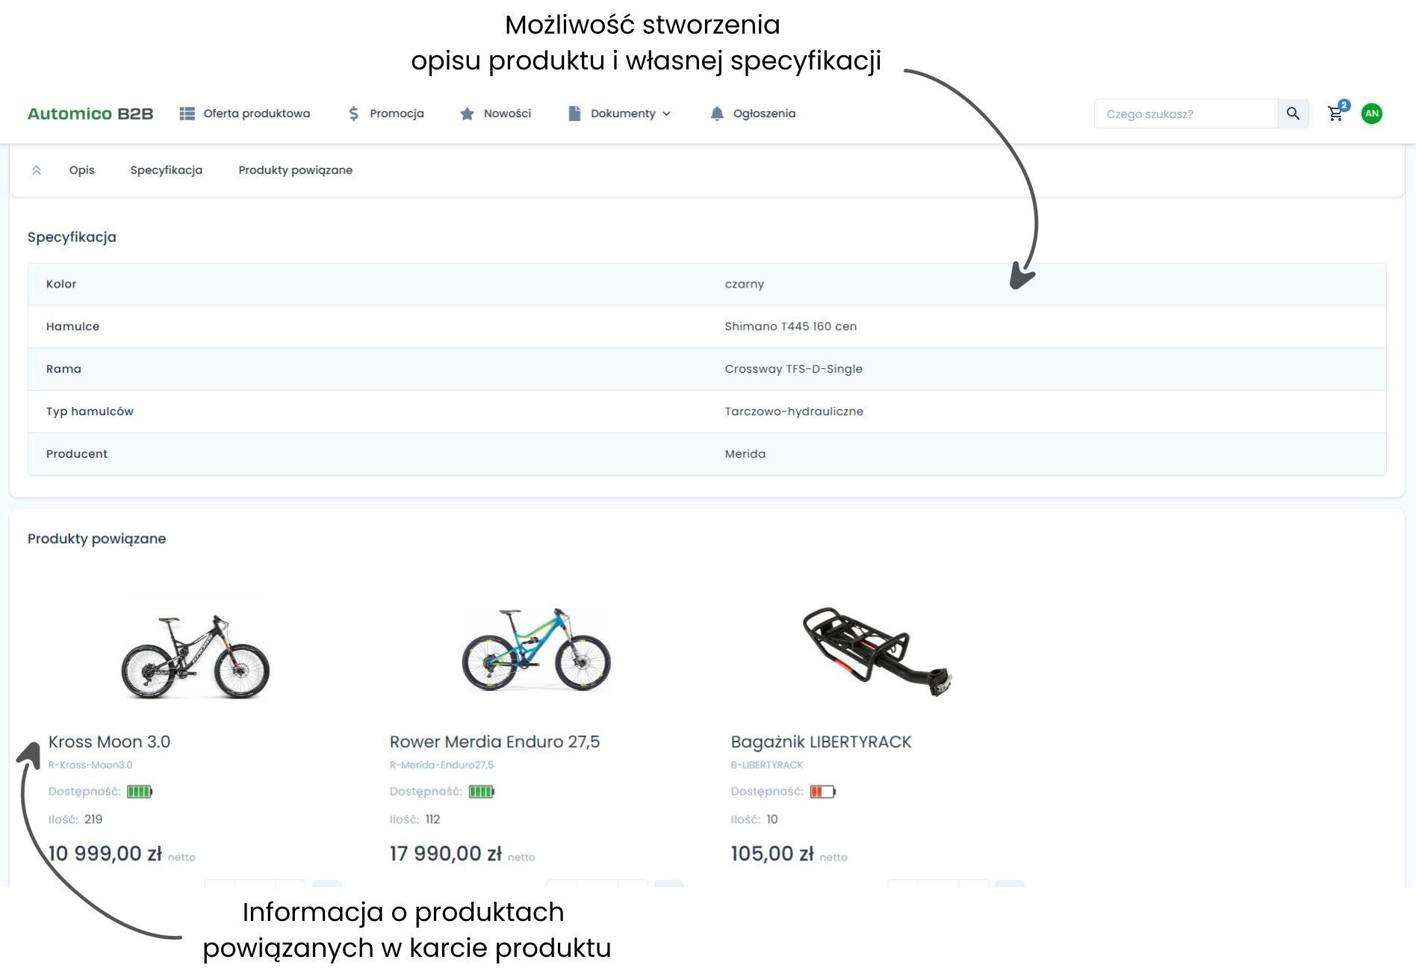Click the Kross Moon 3.0 availability indicator
Viewport: 1416px width, 971px height.
[139, 792]
